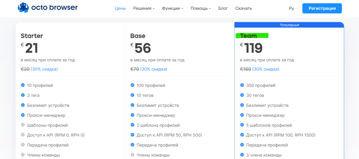The image size is (359, 159).
Task: Click the check icon next to '10 тегов'
Action: pyautogui.click(x=132, y=95)
